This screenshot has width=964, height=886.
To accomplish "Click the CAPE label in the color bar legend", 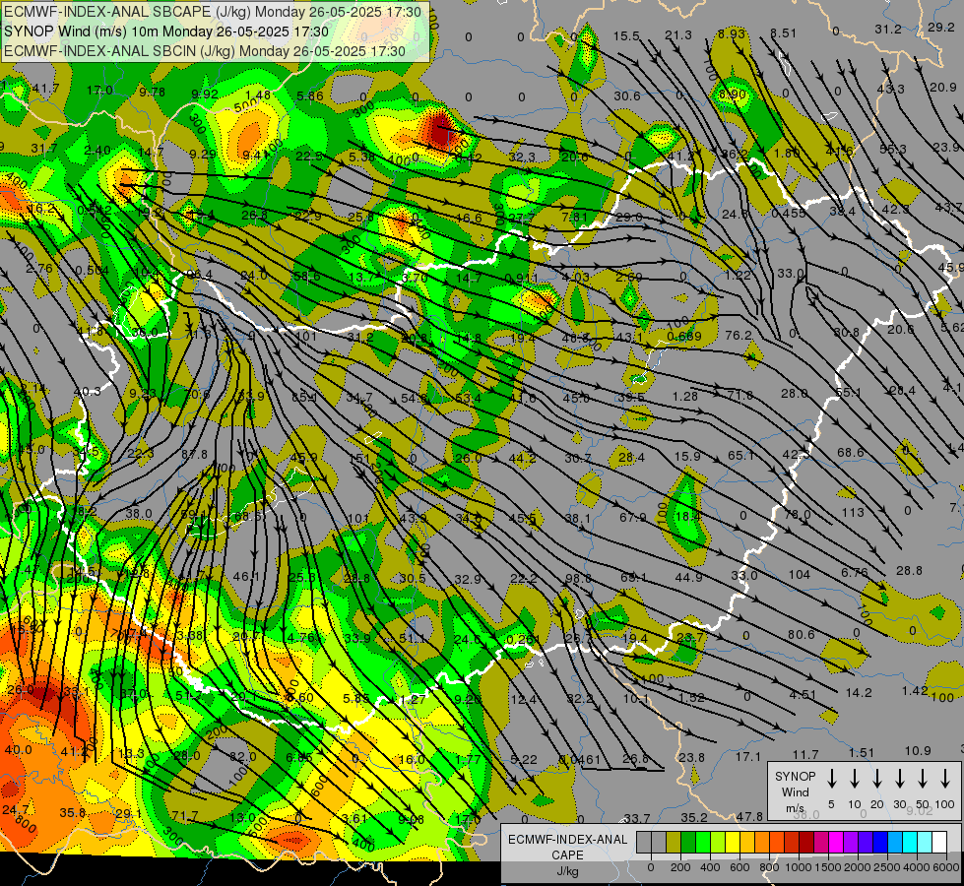I will [x=567, y=855].
